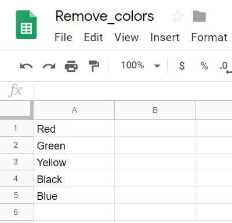
Task: Format as currency with dollar icon
Action: (x=182, y=65)
